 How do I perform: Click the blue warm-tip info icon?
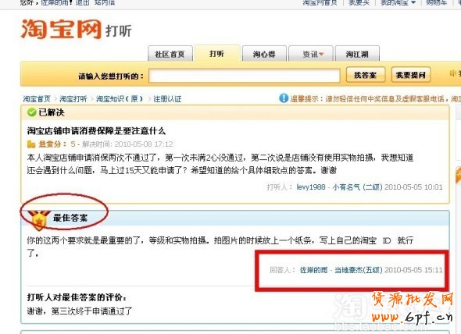pos(284,98)
